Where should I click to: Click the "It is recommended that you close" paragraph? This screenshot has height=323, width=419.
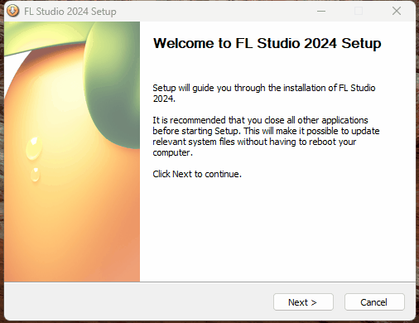266,136
